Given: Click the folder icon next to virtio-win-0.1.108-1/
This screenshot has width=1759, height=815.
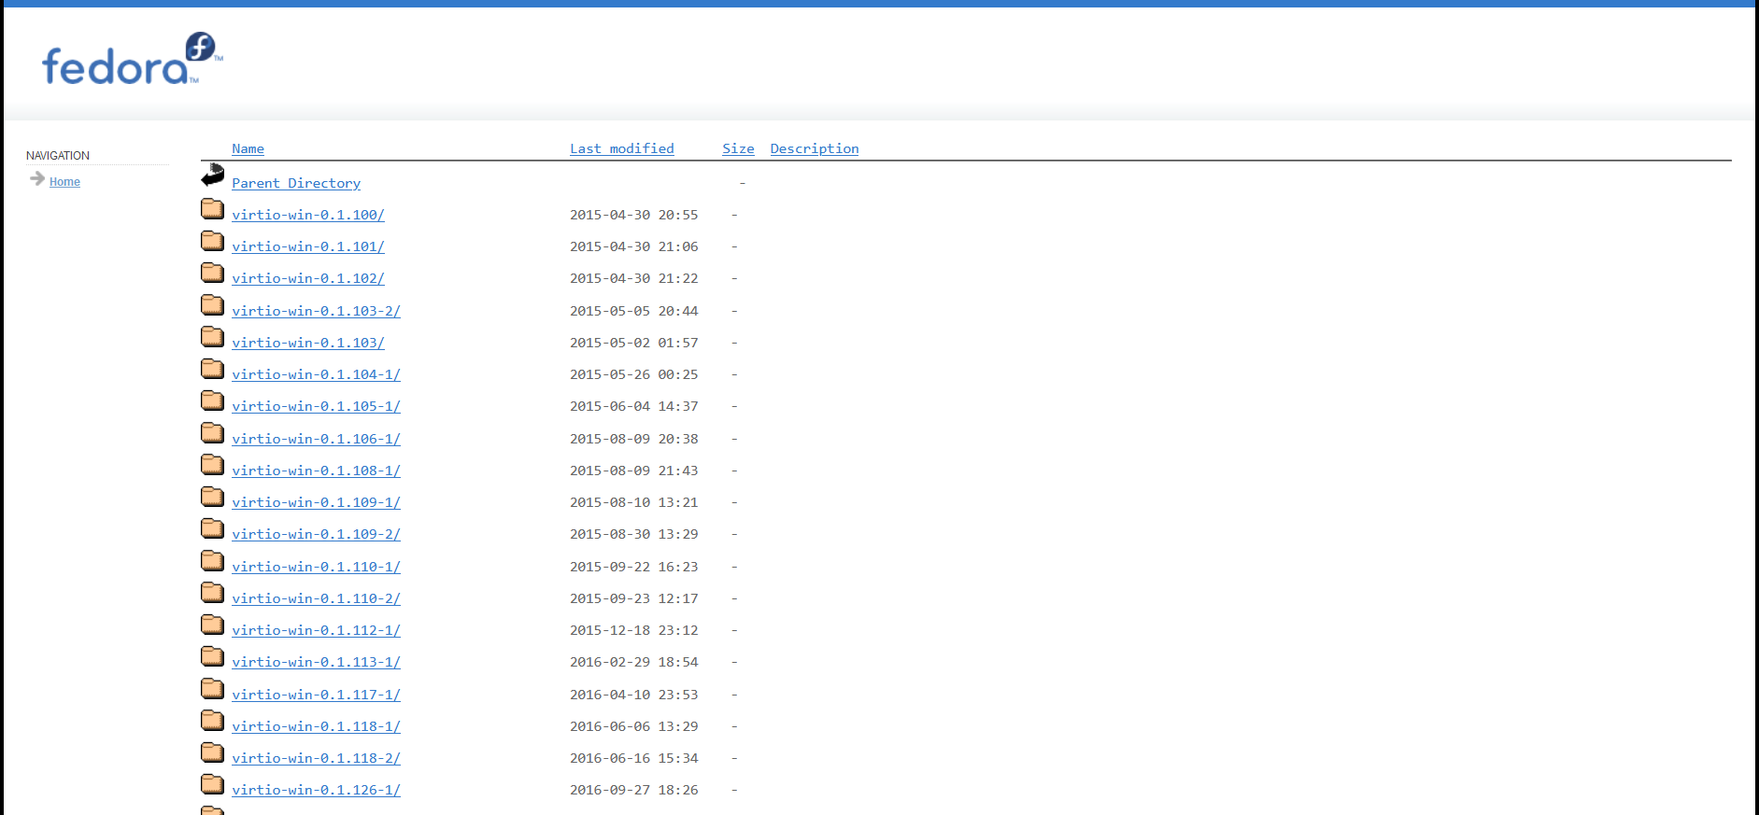Looking at the screenshot, I should click(213, 465).
